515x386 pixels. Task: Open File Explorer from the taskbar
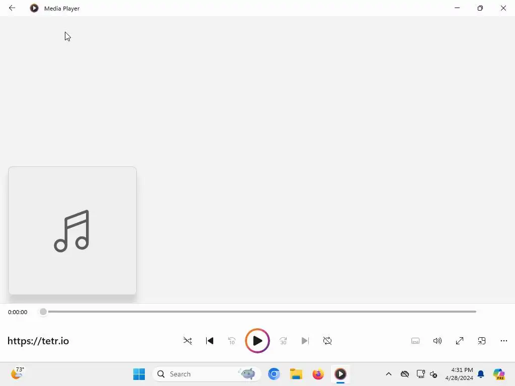[x=296, y=374]
